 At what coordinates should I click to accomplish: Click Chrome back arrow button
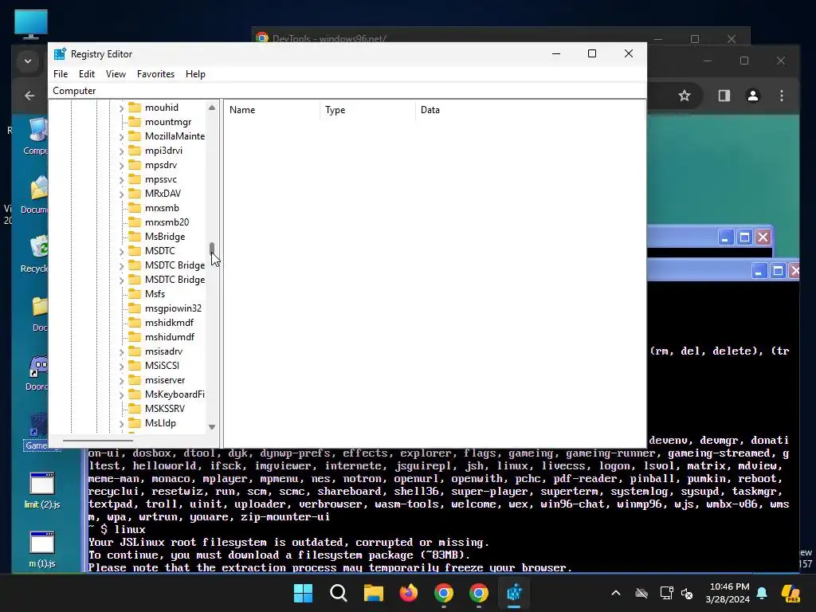coord(29,96)
